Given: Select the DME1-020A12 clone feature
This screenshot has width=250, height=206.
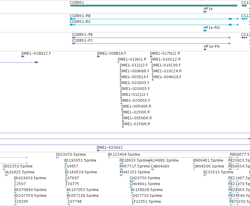Looking at the screenshot, I should (x=173, y=150).
